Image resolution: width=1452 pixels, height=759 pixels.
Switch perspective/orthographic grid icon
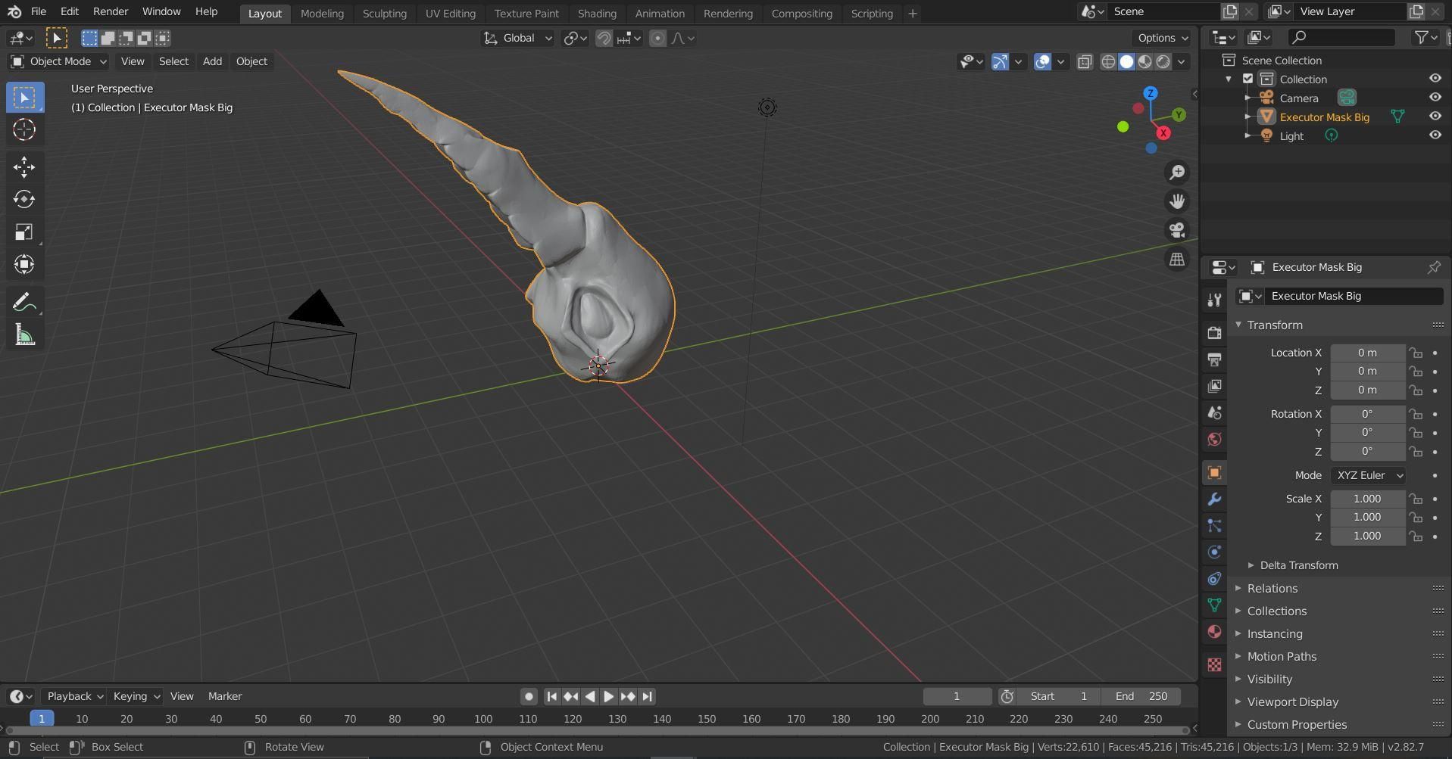[x=1176, y=259]
